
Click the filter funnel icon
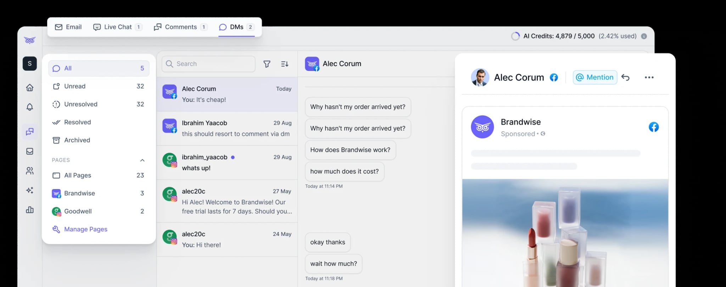click(x=267, y=64)
